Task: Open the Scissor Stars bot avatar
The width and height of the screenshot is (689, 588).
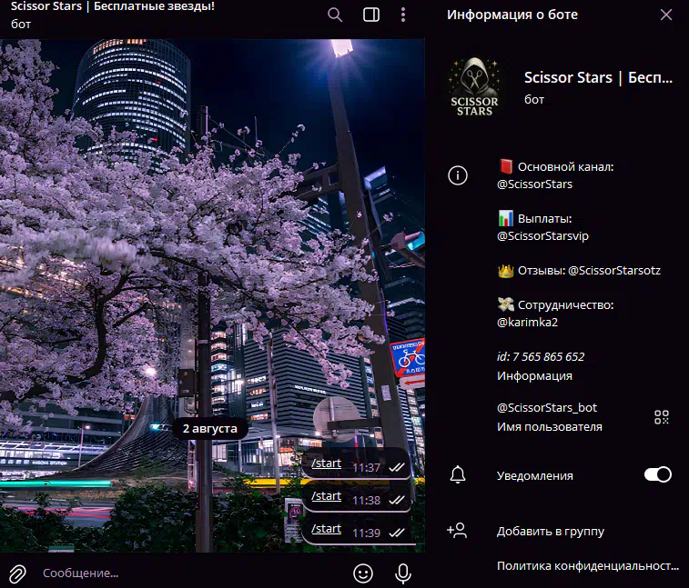Action: click(474, 87)
